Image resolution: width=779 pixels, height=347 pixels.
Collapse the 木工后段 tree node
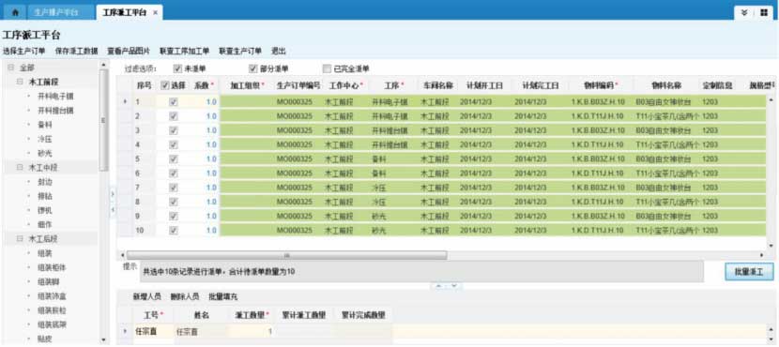(x=20, y=239)
